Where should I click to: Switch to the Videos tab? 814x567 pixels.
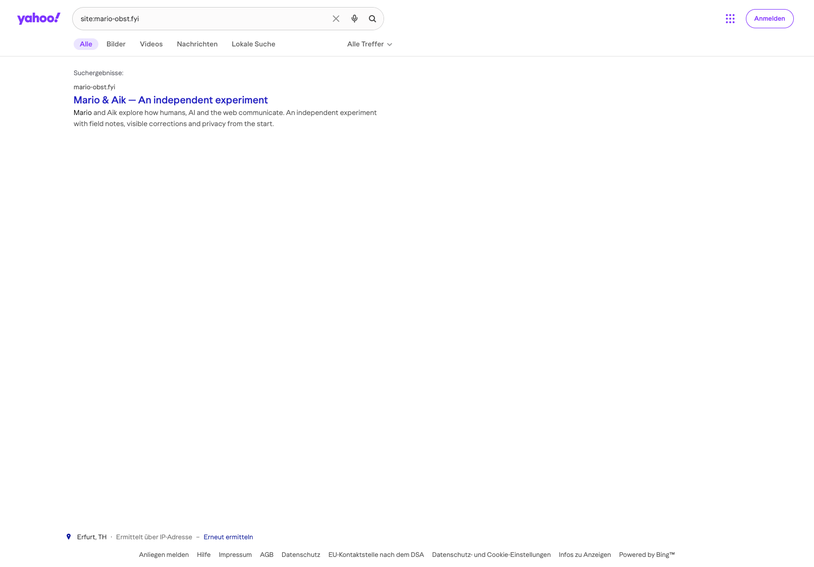151,44
